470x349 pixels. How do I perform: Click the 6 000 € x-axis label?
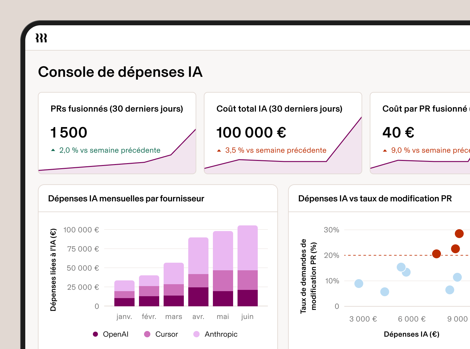click(x=412, y=319)
